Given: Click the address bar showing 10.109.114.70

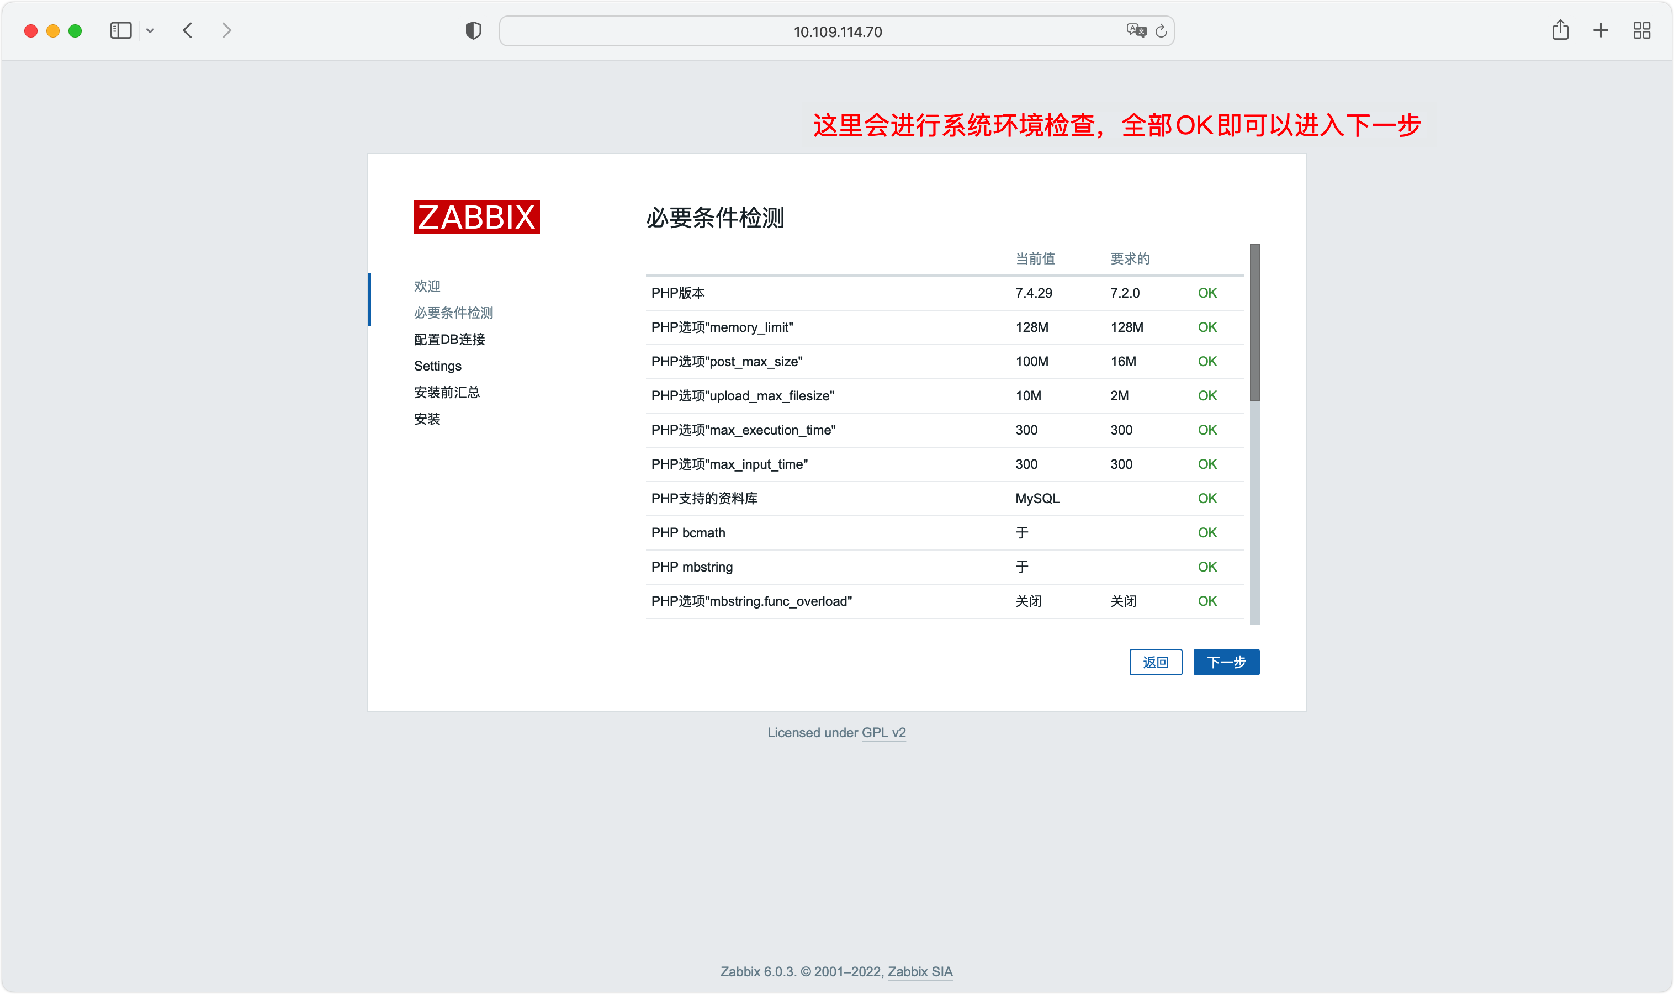Looking at the screenshot, I should (x=836, y=31).
